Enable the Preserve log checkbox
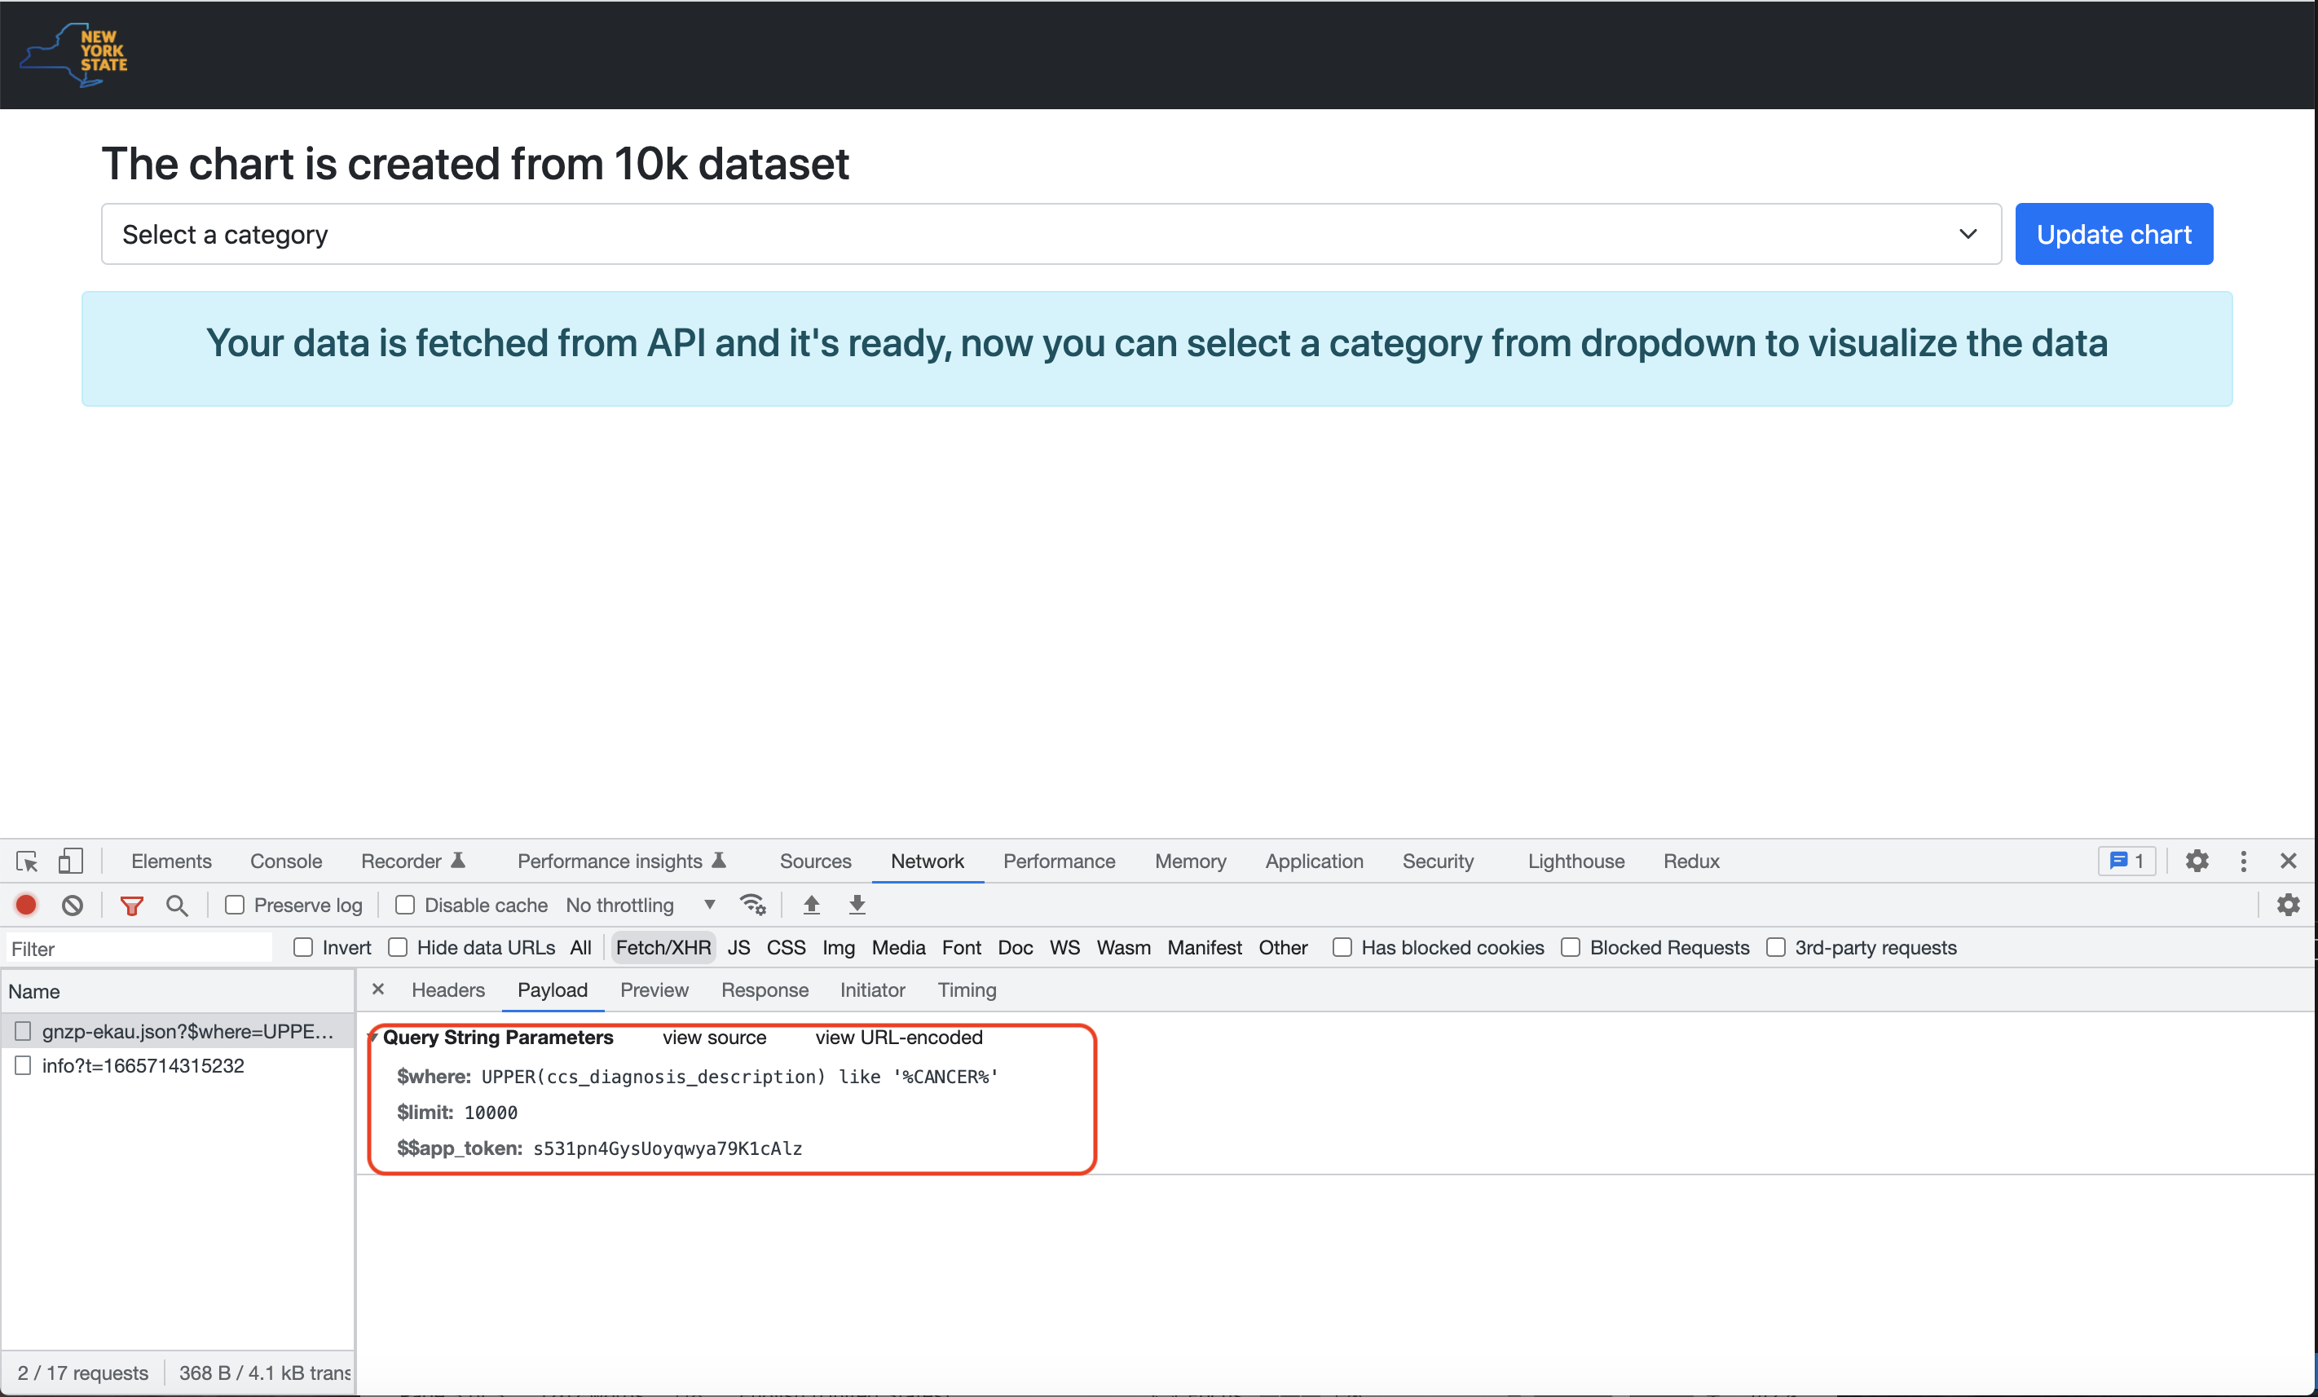Screen dimensions: 2318x1397 [x=236, y=905]
